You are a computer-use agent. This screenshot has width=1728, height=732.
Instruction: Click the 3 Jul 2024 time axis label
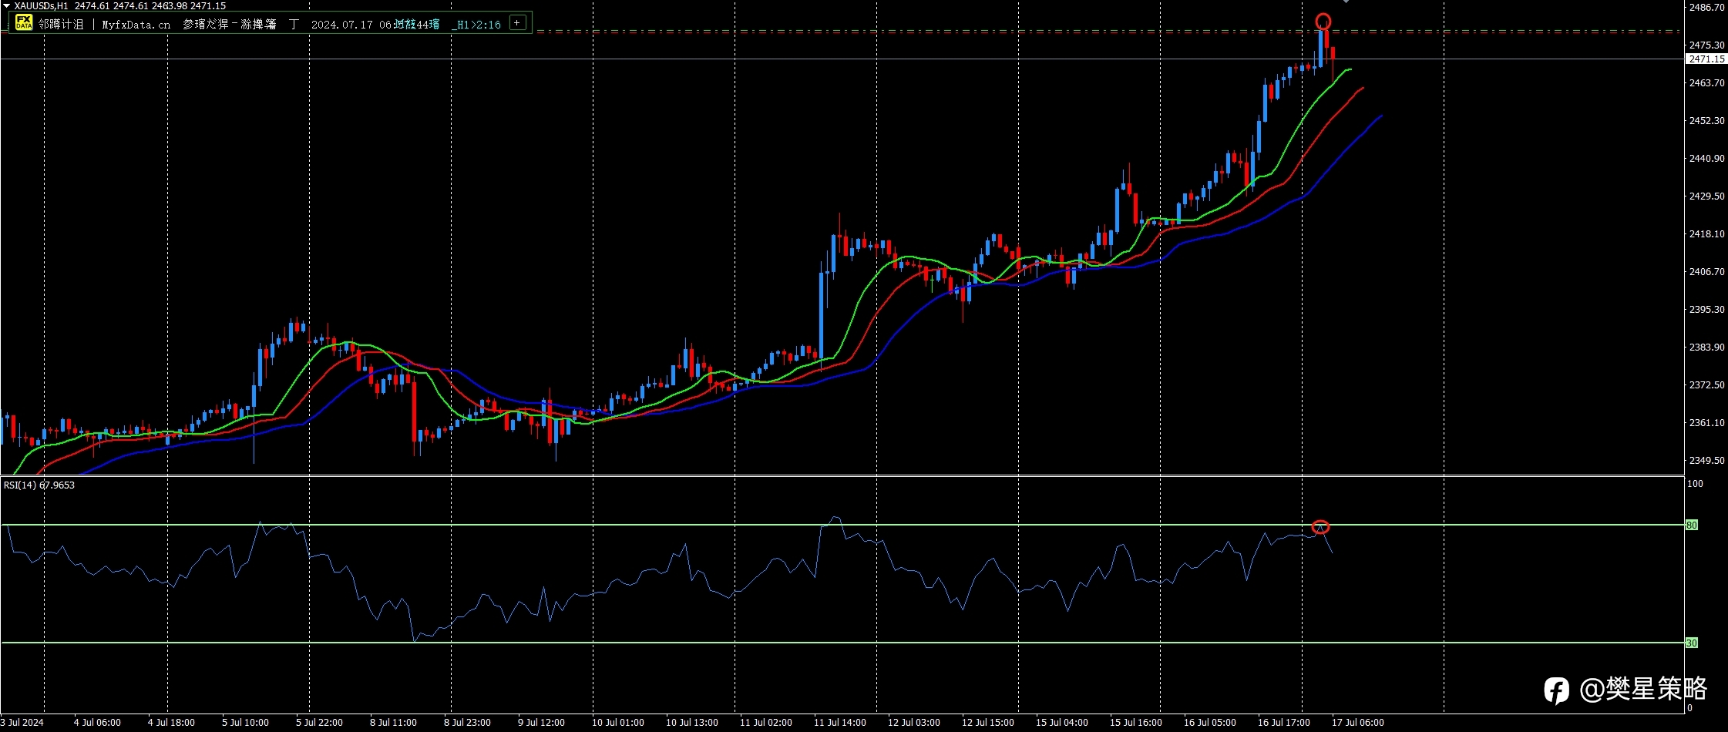tap(22, 723)
